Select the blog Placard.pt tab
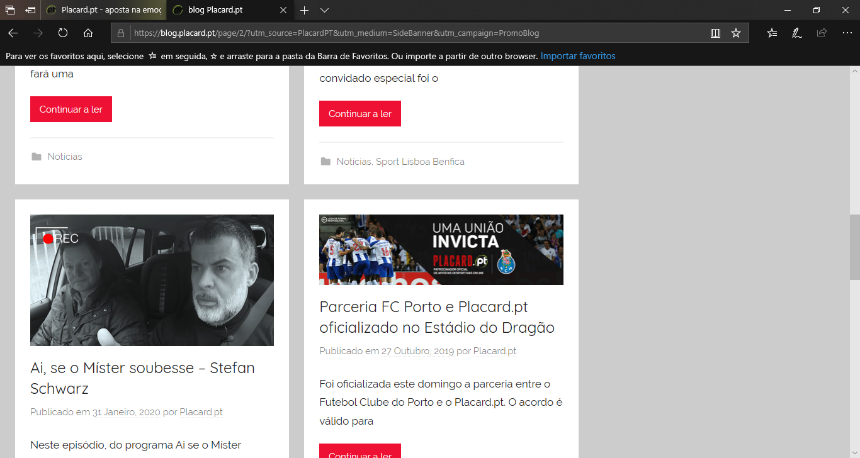Viewport: 860px width, 458px height. [230, 10]
